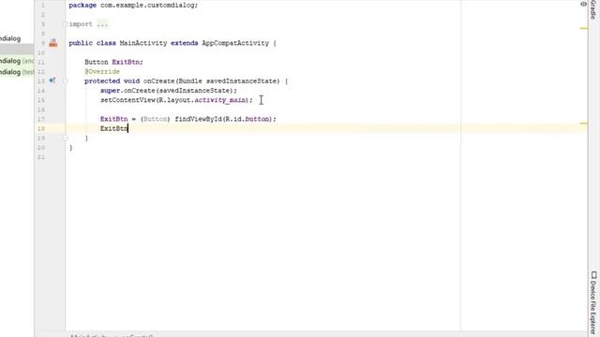
Task: Collapse the onCreate method using its fold marker
Action: coord(65,81)
